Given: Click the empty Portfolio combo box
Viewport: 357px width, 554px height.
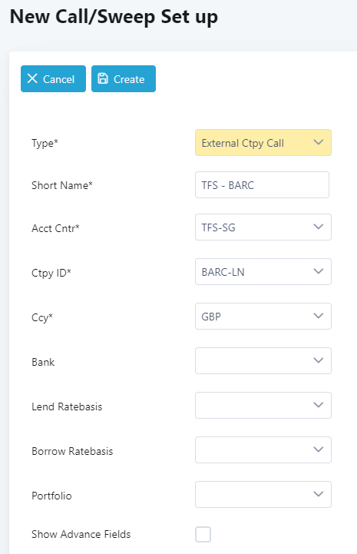Looking at the screenshot, I should [x=263, y=494].
